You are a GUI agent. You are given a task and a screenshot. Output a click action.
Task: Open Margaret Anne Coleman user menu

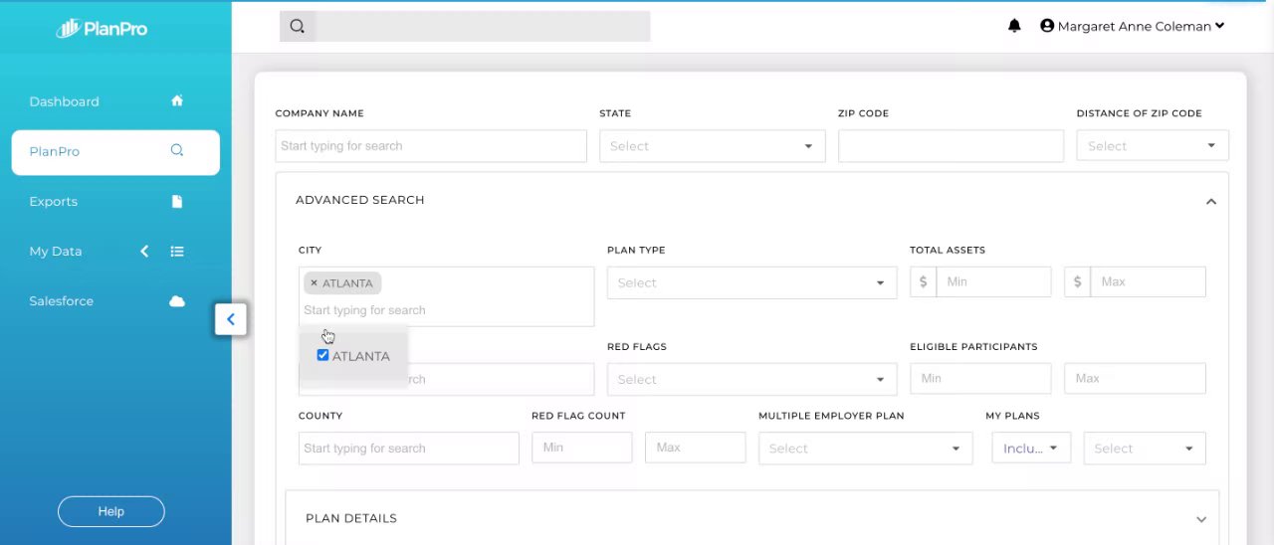pyautogui.click(x=1133, y=27)
